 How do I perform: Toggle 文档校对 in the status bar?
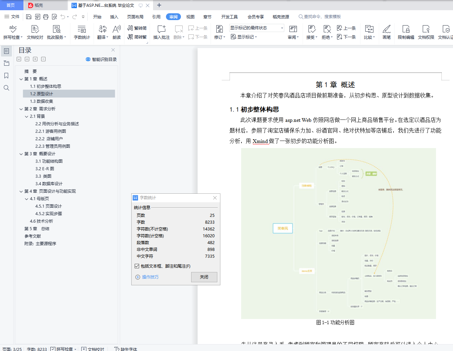[x=93, y=349]
